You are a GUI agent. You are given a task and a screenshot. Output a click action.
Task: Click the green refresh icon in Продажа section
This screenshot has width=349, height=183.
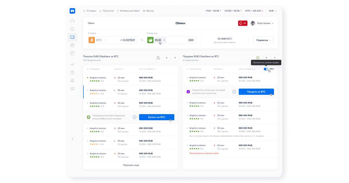coord(258,58)
